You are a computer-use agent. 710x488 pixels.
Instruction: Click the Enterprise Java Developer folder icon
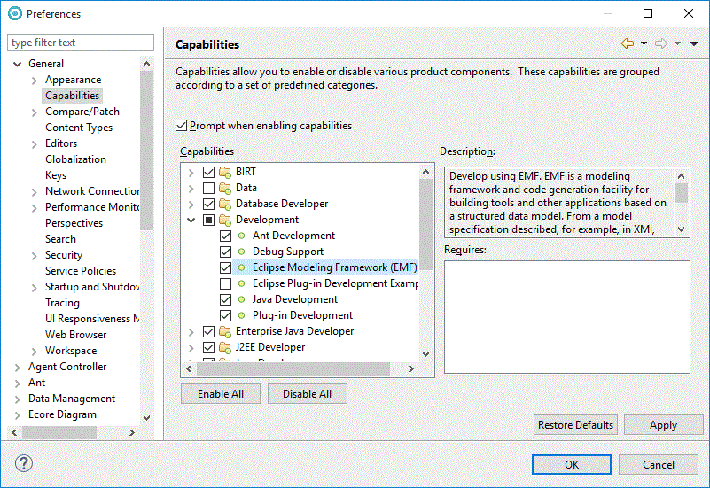click(x=225, y=331)
